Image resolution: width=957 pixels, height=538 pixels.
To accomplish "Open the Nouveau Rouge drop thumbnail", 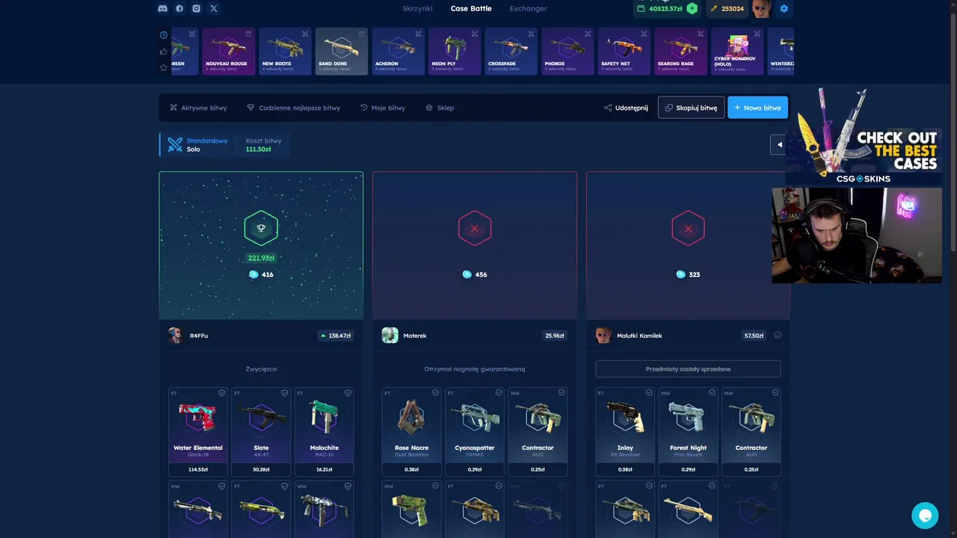I will [x=228, y=52].
